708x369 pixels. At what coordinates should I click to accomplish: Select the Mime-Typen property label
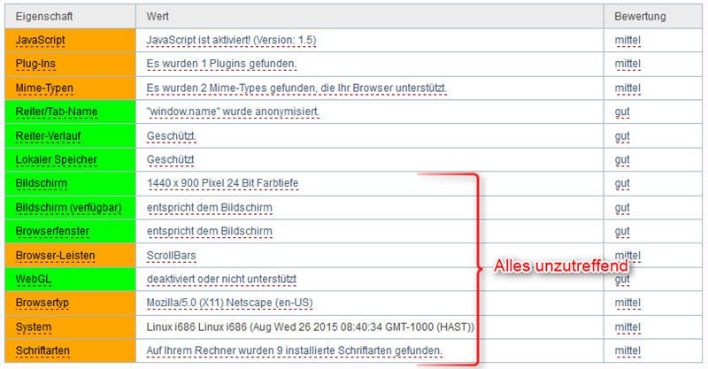coord(44,88)
